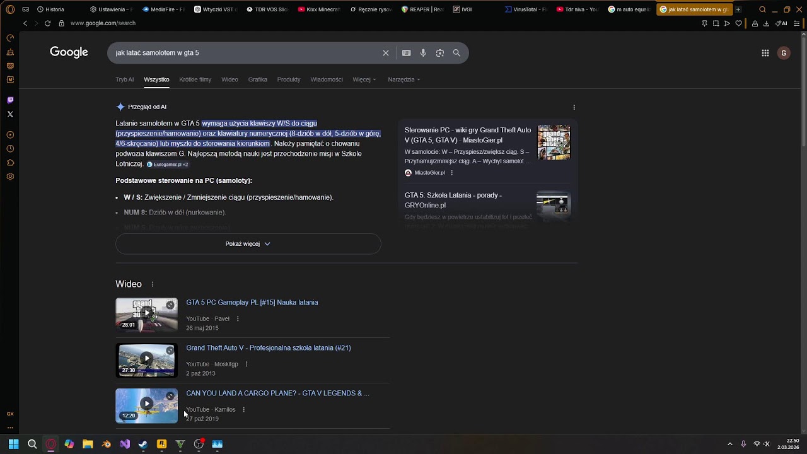Screen dimensions: 807x454
Task: Clear the Google search box
Action: [x=386, y=53]
